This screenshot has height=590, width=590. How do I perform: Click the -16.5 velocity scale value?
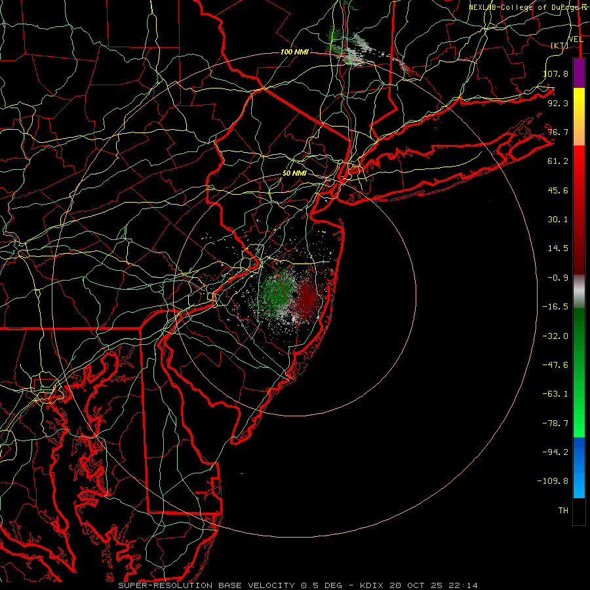(x=555, y=307)
